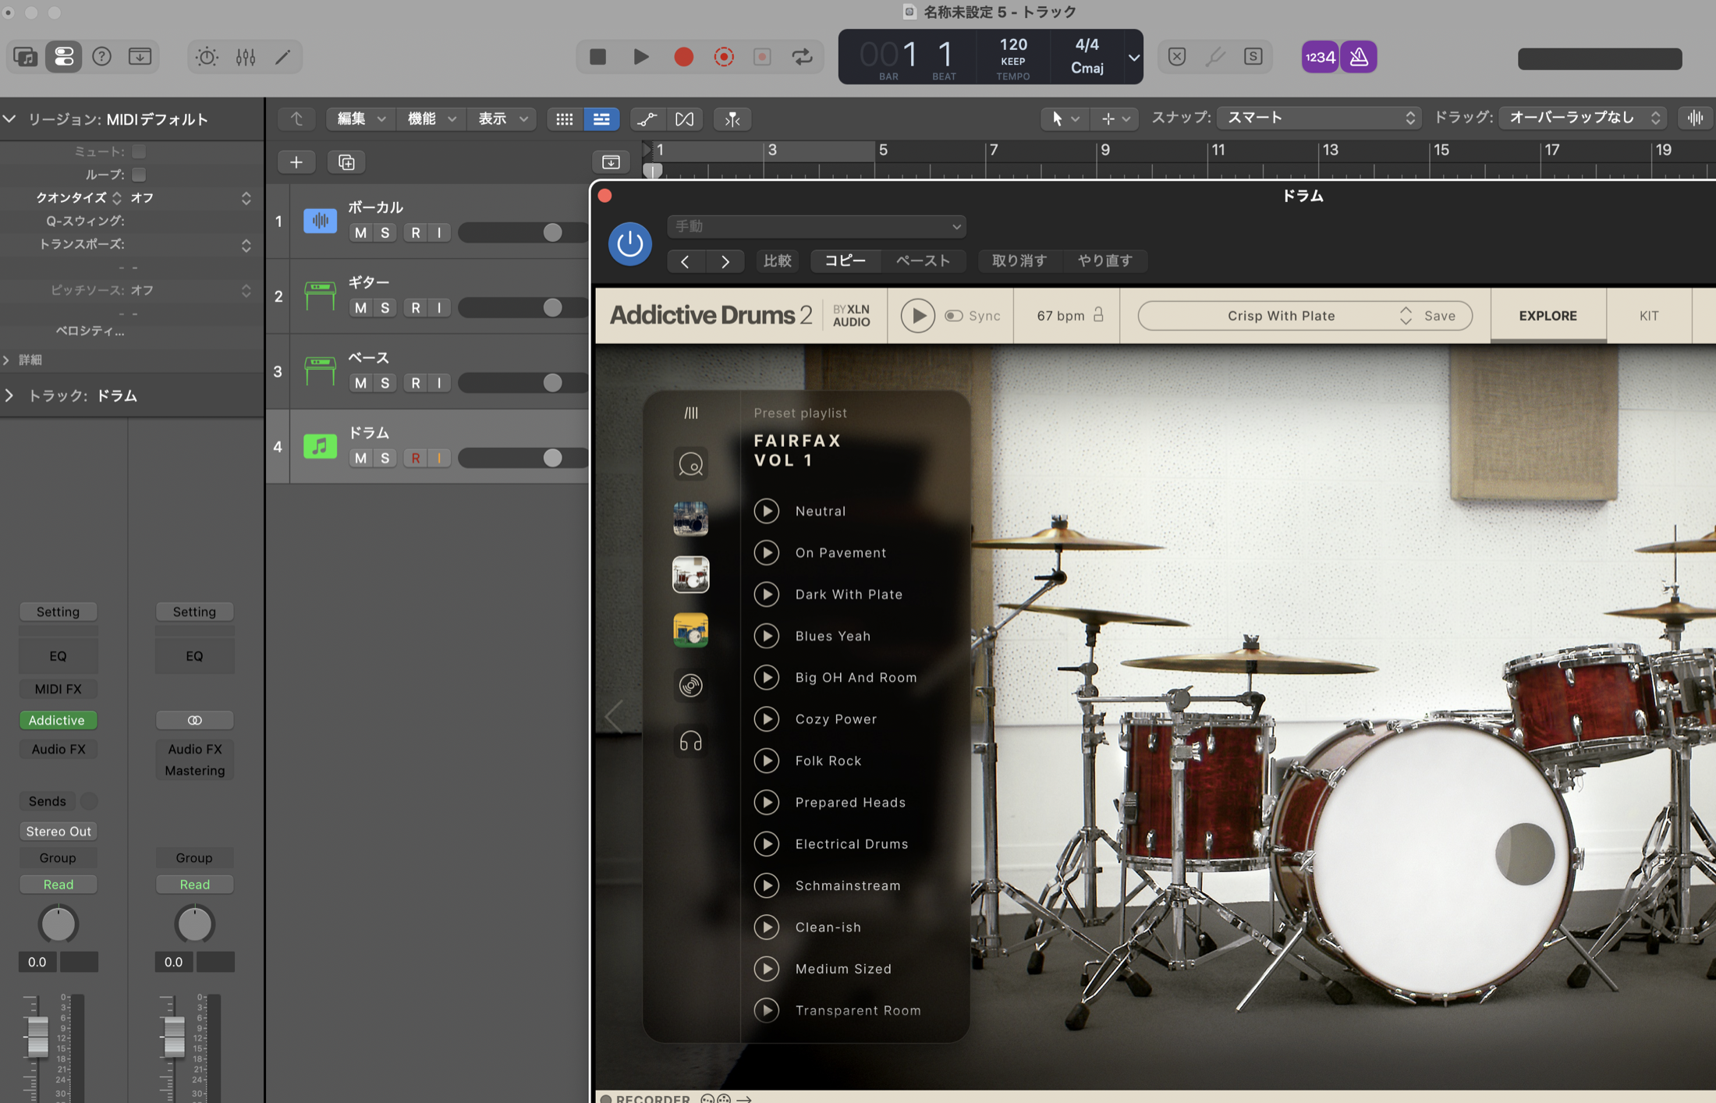
Task: Open the Mixer faders icon
Action: [246, 57]
